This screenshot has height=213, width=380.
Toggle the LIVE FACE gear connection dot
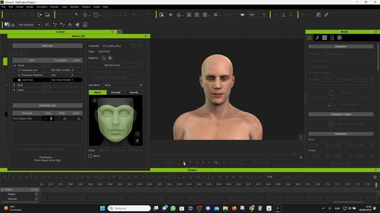pyautogui.click(x=19, y=80)
